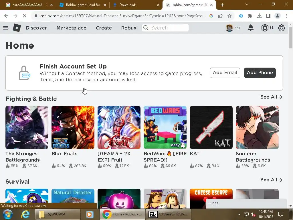Open the Robux menu item

click(129, 28)
